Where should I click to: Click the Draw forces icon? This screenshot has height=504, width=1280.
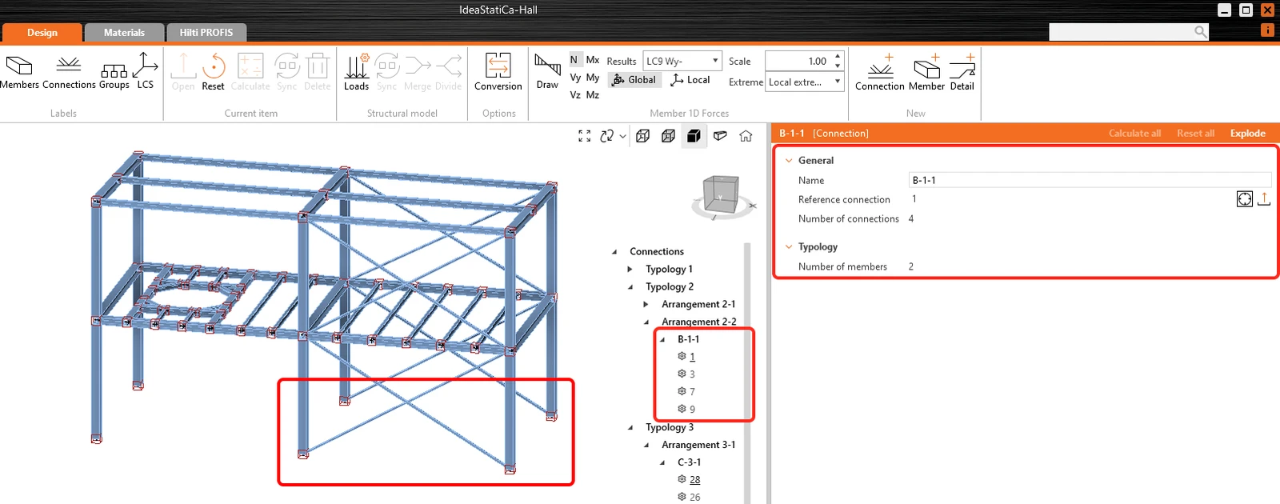547,72
